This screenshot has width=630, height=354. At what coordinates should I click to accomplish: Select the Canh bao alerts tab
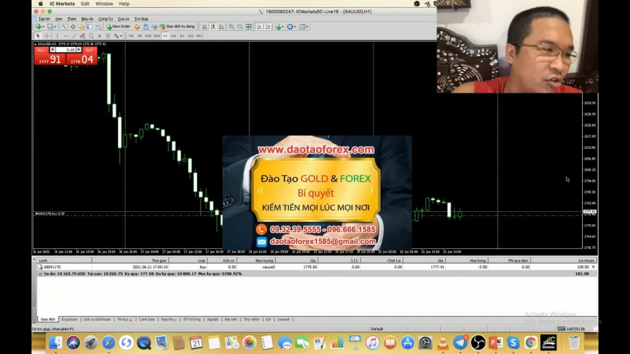[x=146, y=319]
